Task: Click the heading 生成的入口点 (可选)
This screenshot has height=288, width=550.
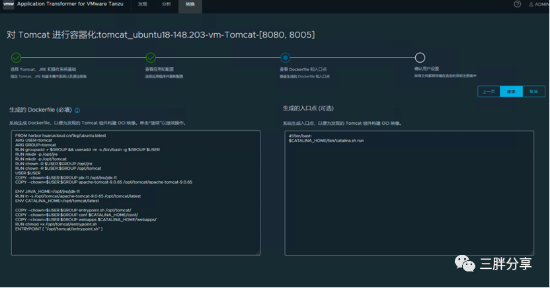Action: 308,108
